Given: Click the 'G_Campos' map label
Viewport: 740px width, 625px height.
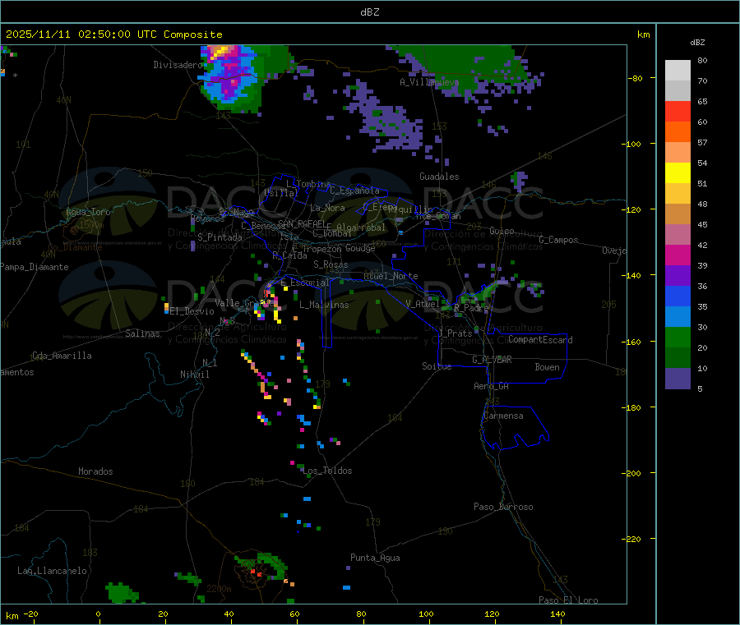Looking at the screenshot, I should click(558, 240).
